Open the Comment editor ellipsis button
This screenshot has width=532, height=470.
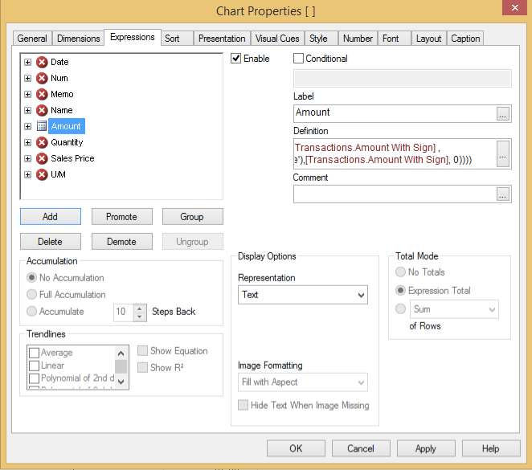[x=503, y=194]
